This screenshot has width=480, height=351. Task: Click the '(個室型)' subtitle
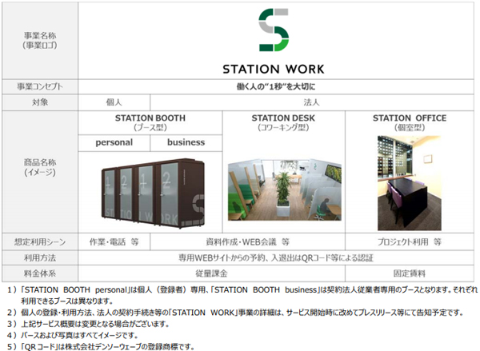point(410,128)
